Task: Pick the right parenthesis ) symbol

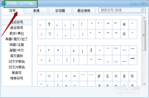Action: (x=75, y=60)
